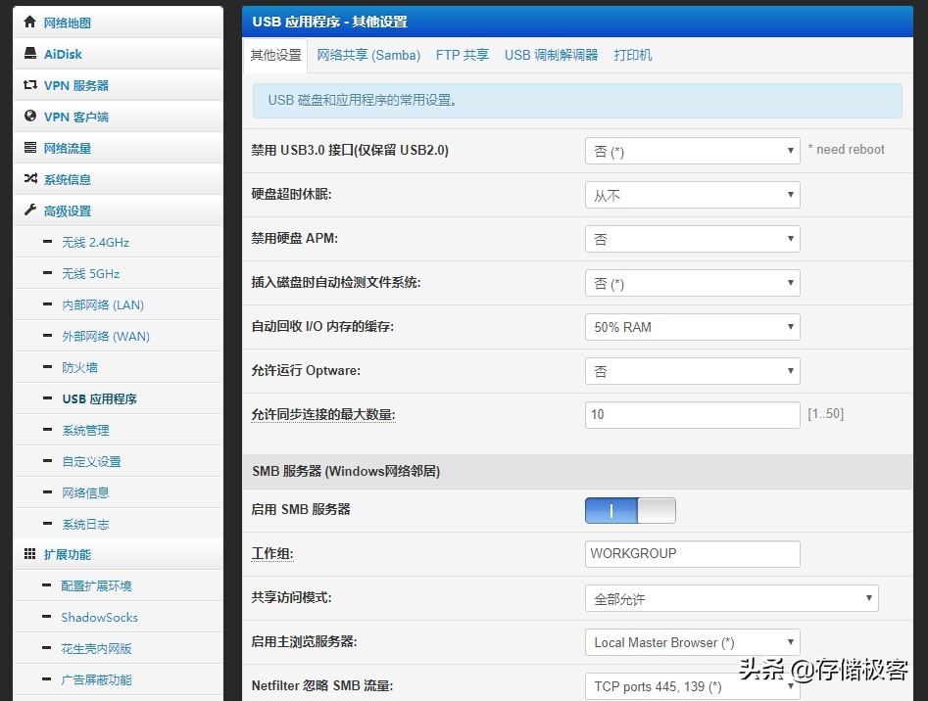Expand the 硬盘超时休眠 dropdown
This screenshot has height=701, width=928.
[692, 195]
